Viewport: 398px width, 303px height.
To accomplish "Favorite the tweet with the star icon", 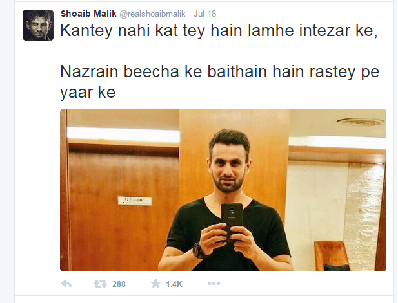I will click(x=155, y=284).
